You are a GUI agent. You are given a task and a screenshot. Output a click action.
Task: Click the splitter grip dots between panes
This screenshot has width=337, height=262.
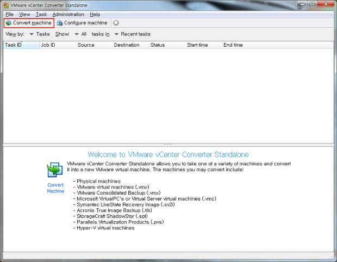(x=168, y=145)
